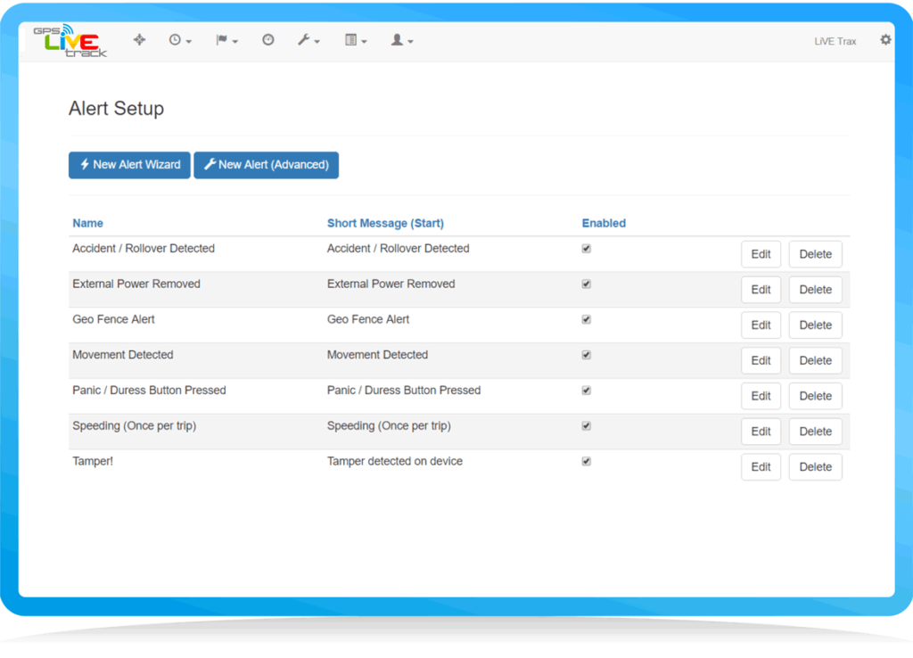
Task: Expand the flag icon dropdown menu
Action: (x=226, y=40)
